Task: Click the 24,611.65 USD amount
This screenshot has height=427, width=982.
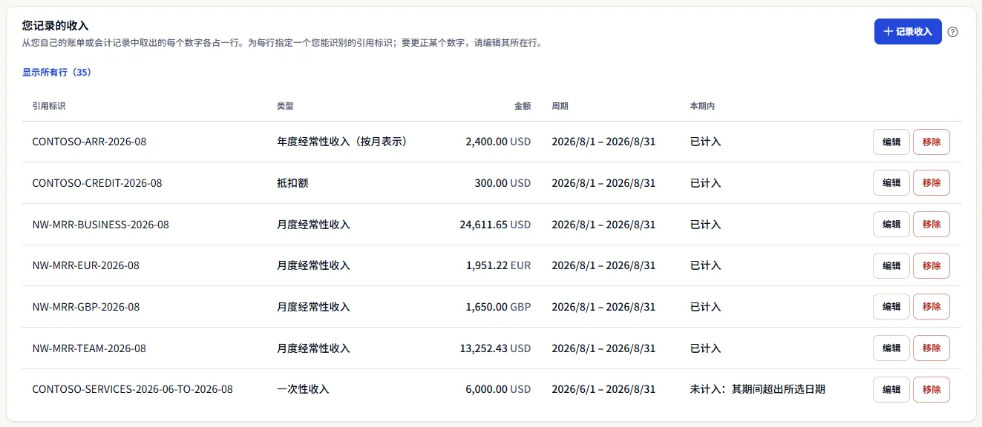Action: [x=496, y=225]
